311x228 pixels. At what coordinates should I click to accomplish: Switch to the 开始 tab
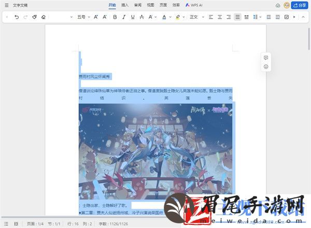pos(112,5)
